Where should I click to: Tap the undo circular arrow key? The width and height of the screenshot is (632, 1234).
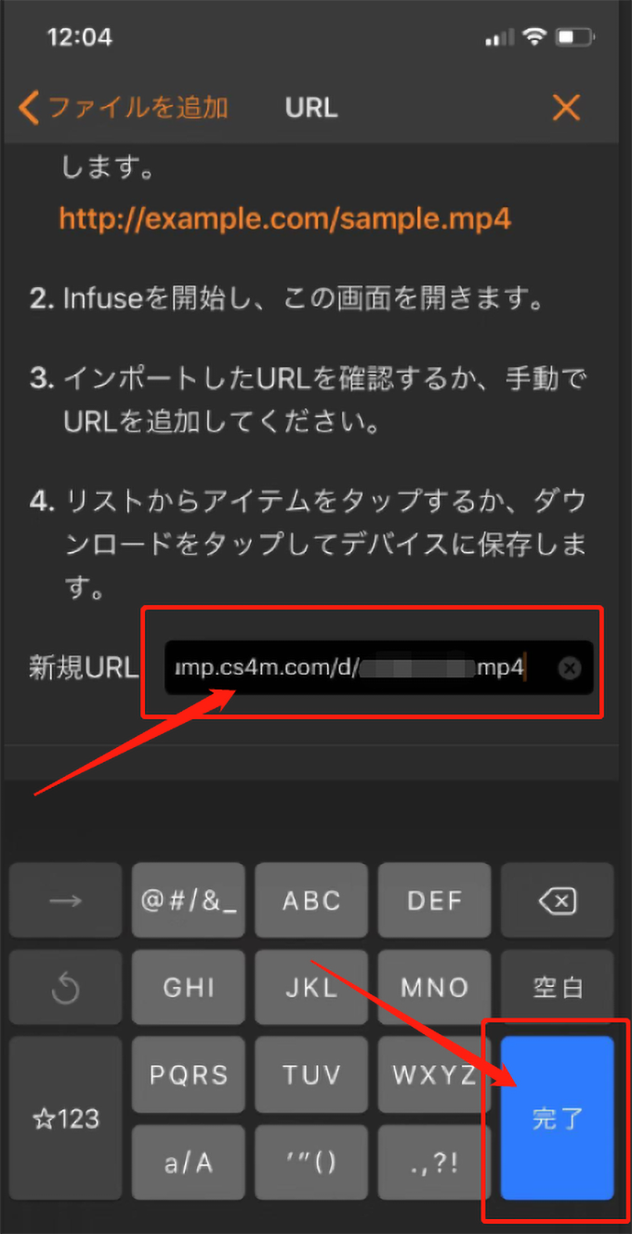coord(65,988)
